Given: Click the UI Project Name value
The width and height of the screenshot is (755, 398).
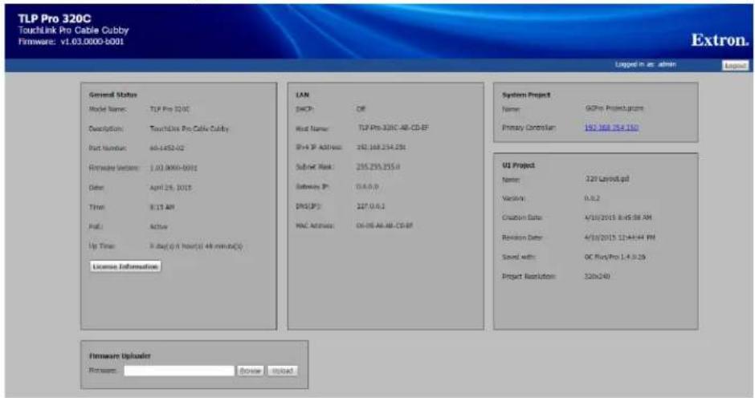Looking at the screenshot, I should (x=606, y=179).
